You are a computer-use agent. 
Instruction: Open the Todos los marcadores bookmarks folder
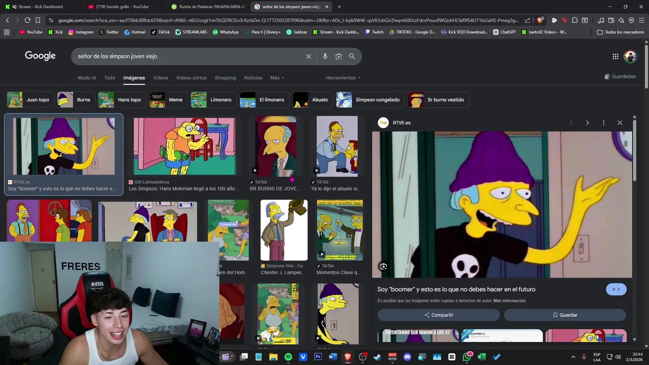click(x=621, y=32)
